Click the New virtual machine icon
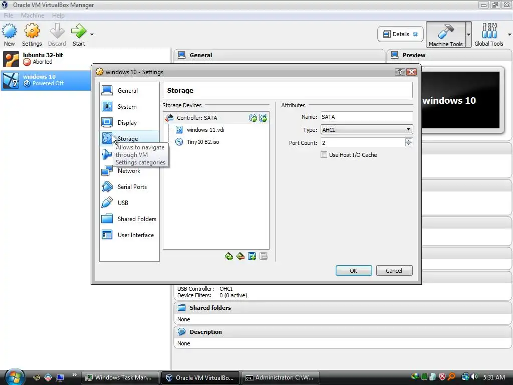This screenshot has height=385, width=513. tap(9, 32)
